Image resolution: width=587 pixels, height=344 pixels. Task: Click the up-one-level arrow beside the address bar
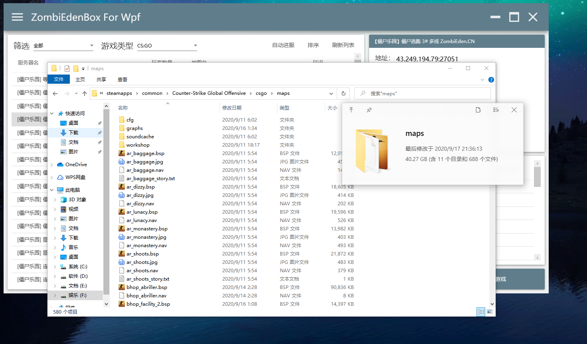[85, 93]
